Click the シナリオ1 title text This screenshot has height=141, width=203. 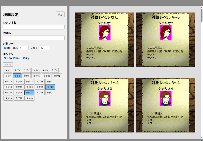(105, 23)
